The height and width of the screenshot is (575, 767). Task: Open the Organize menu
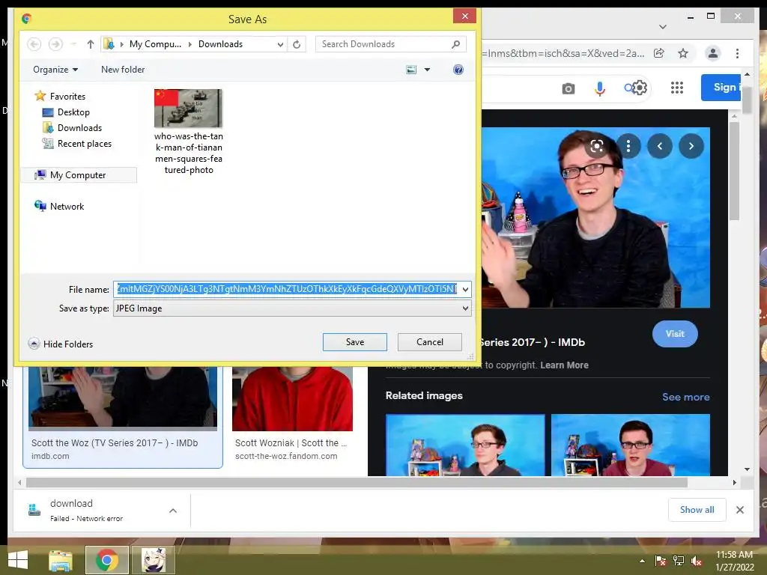point(55,70)
